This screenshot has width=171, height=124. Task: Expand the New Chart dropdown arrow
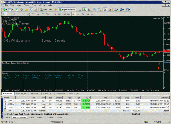click(x=7, y=10)
